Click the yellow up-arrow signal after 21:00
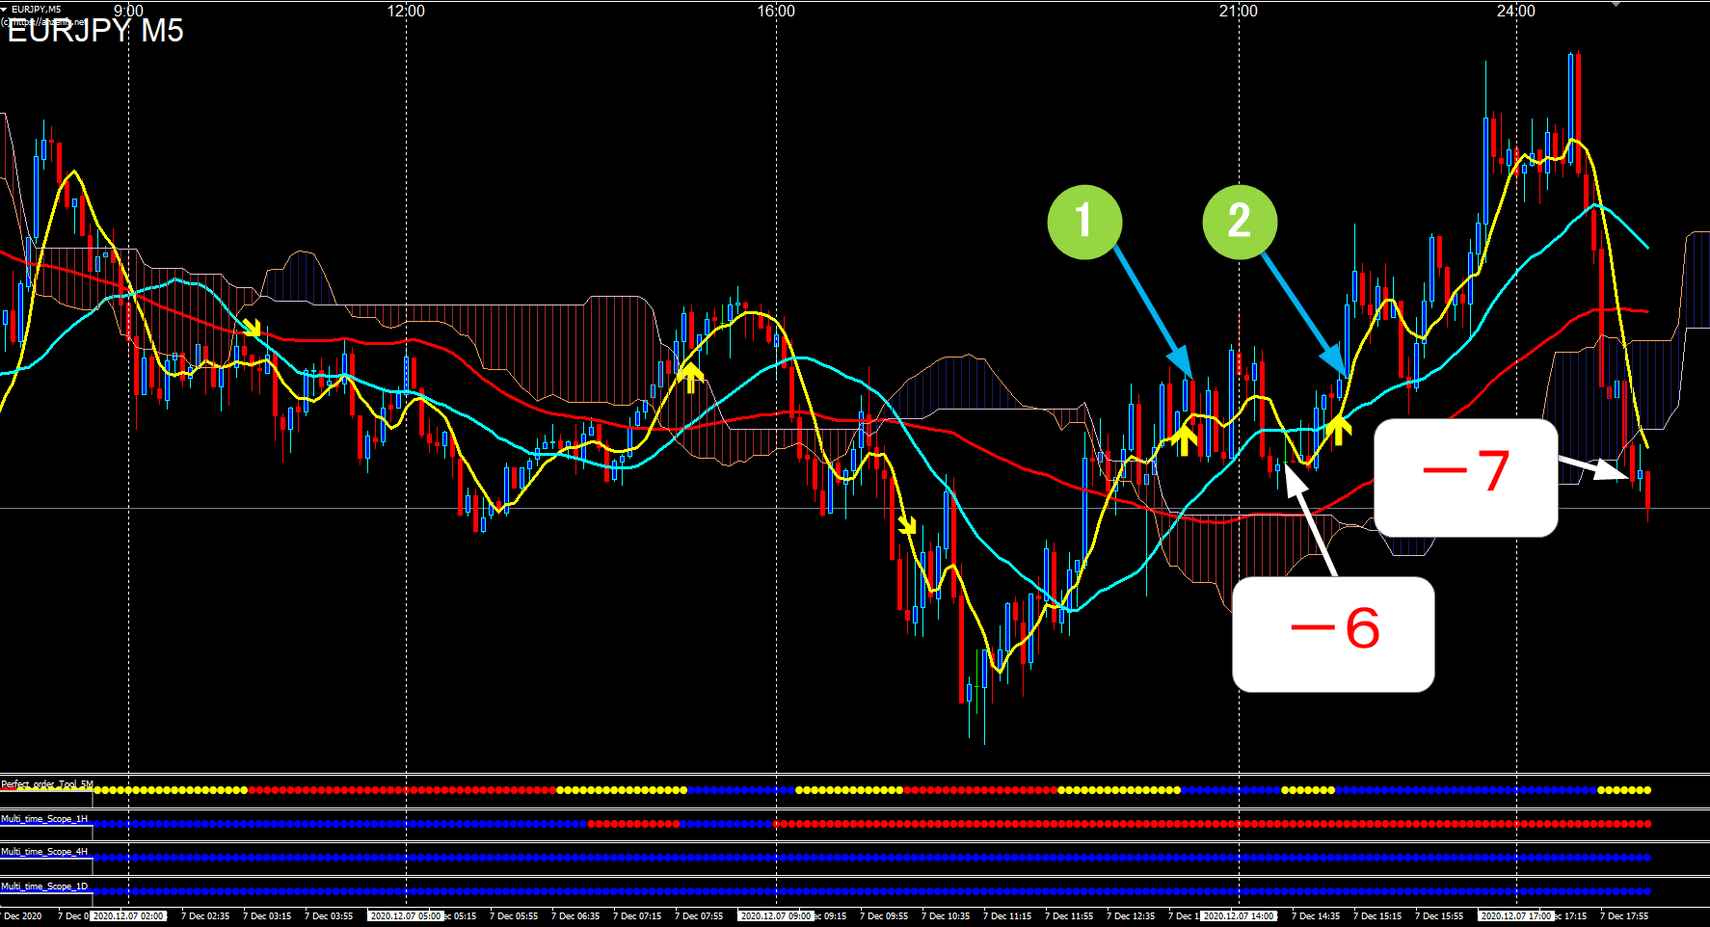This screenshot has height=927, width=1710. (x=1338, y=429)
